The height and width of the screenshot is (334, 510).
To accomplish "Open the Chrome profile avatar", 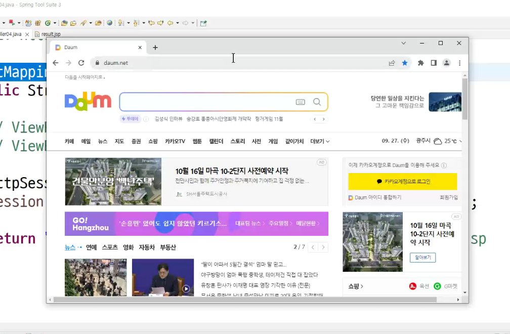I will (447, 63).
